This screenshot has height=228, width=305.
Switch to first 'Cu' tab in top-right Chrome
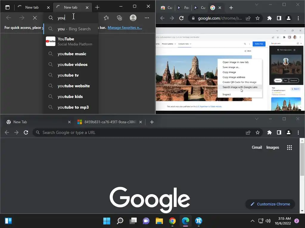coord(167,8)
